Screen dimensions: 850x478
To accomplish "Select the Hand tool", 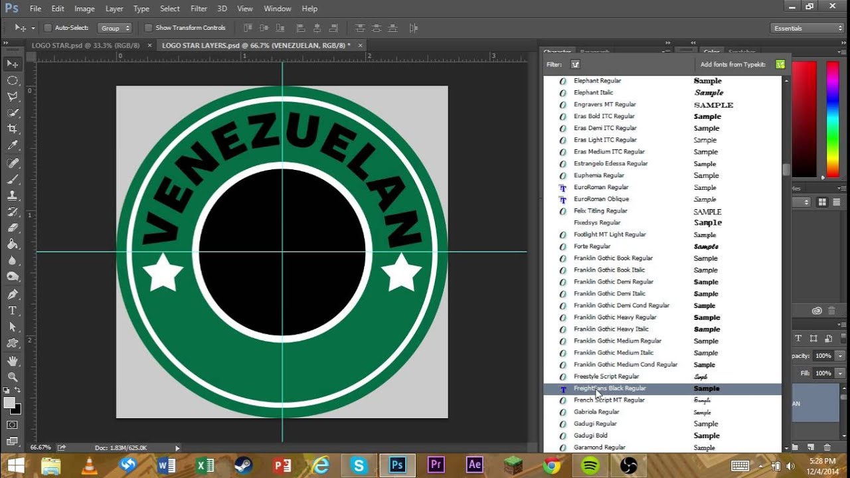I will [13, 360].
